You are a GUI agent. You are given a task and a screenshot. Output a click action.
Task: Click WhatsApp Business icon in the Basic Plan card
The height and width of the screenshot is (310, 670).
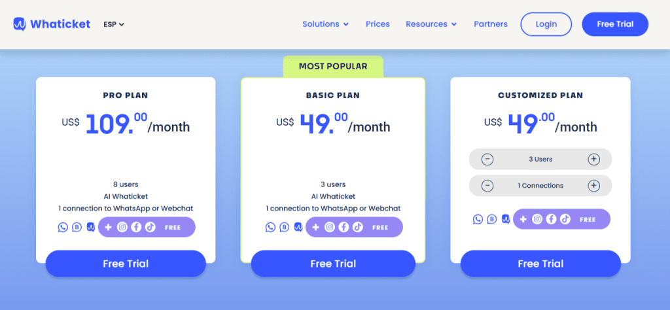(284, 228)
